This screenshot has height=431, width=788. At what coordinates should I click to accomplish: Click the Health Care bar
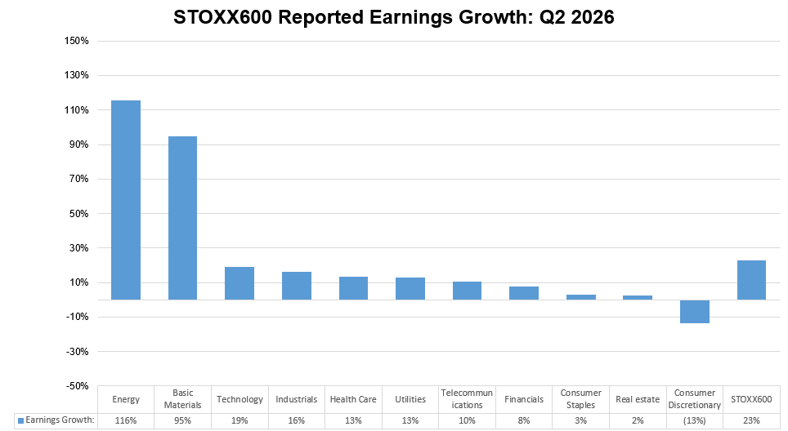(353, 288)
